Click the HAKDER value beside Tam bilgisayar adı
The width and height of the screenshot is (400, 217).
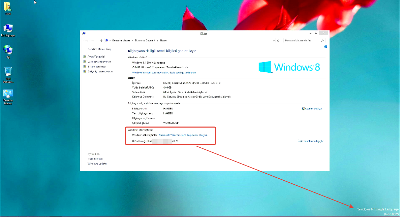coord(168,113)
